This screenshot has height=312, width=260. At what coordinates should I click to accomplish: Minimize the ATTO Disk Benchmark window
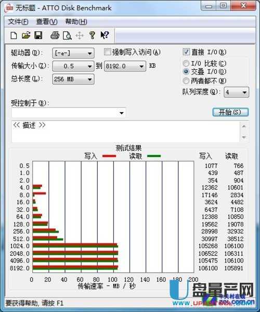coord(209,6)
